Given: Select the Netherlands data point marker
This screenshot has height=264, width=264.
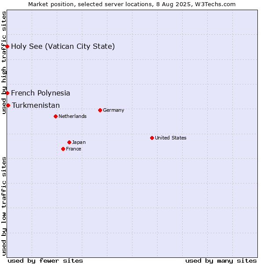Looking at the screenshot, I should (x=56, y=117).
